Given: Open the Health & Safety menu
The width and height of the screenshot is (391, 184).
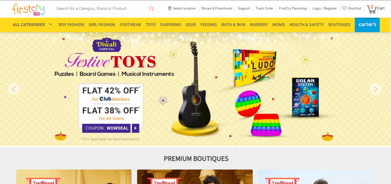Looking at the screenshot, I should 307,25.
